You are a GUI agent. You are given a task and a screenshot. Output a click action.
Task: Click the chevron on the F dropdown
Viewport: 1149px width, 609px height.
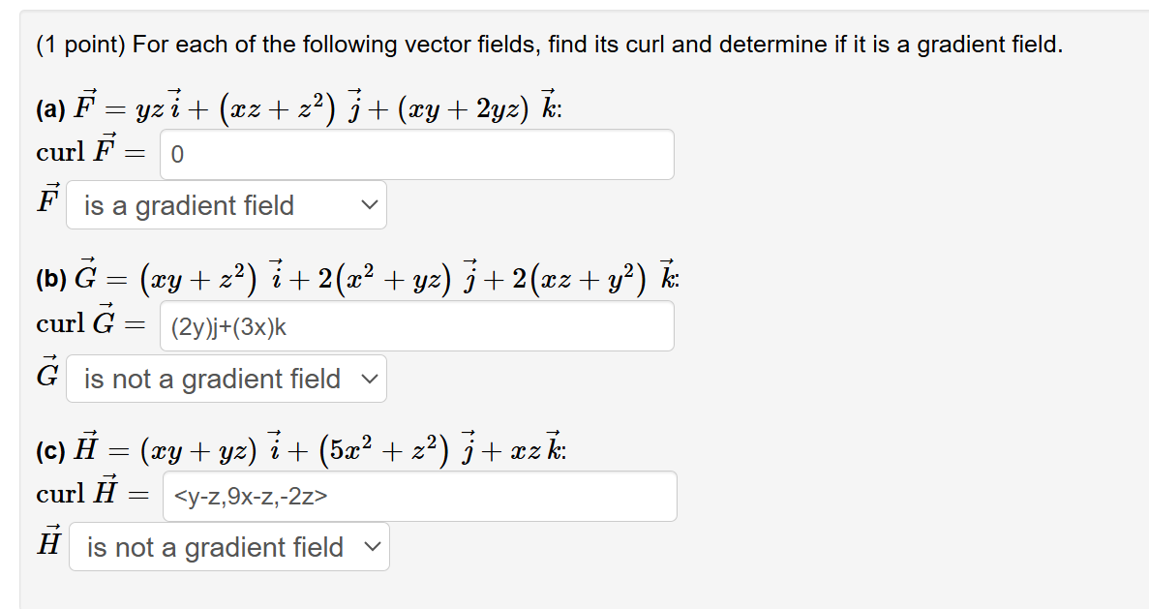pyautogui.click(x=369, y=205)
